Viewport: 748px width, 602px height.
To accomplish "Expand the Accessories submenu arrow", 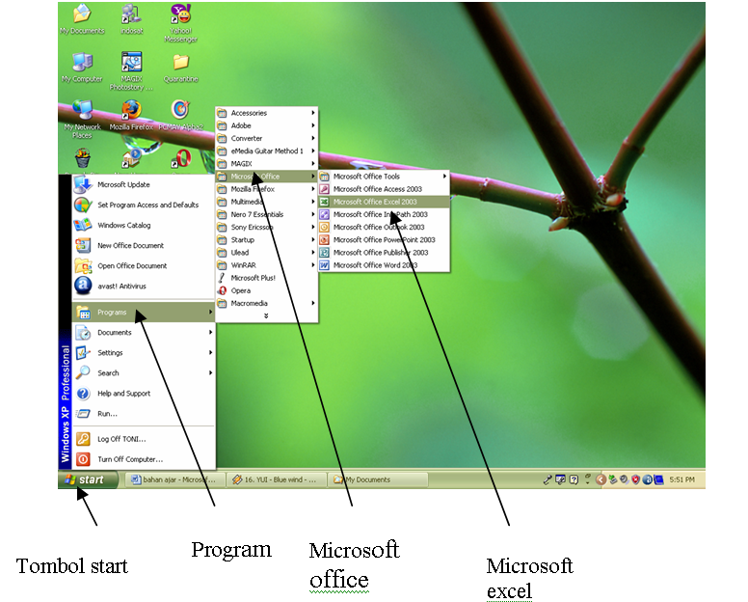I will click(x=313, y=113).
